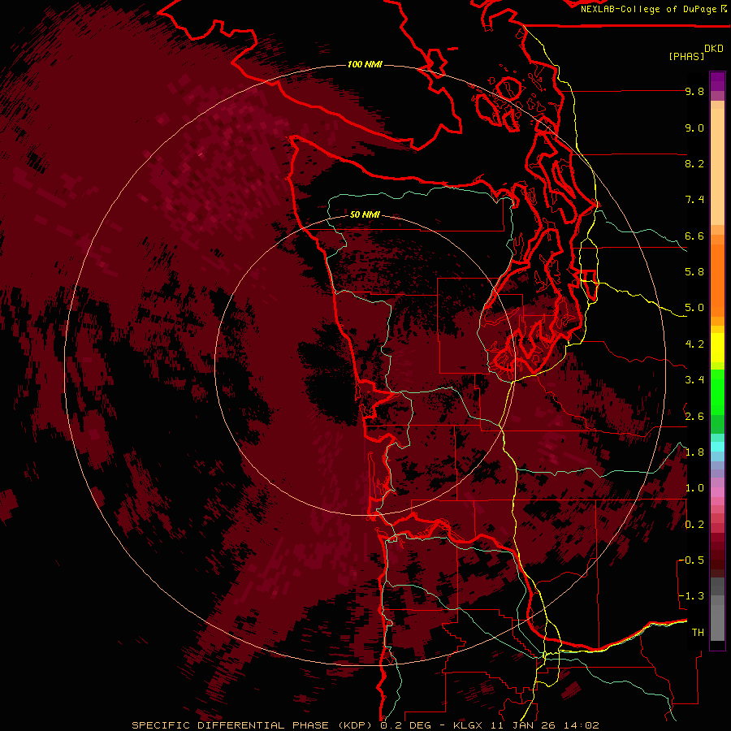This screenshot has height=731, width=731.
Task: Click the 0.2 scale value
Action: (x=694, y=524)
